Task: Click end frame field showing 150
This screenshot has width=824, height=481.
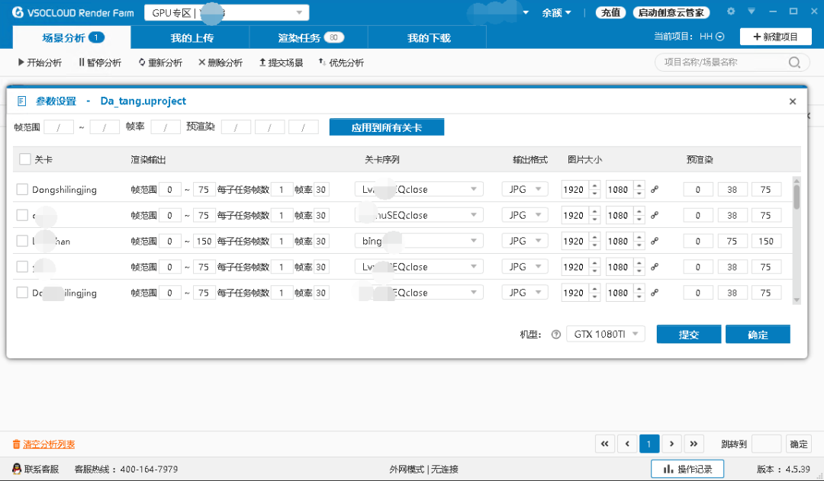Action: pyautogui.click(x=204, y=241)
